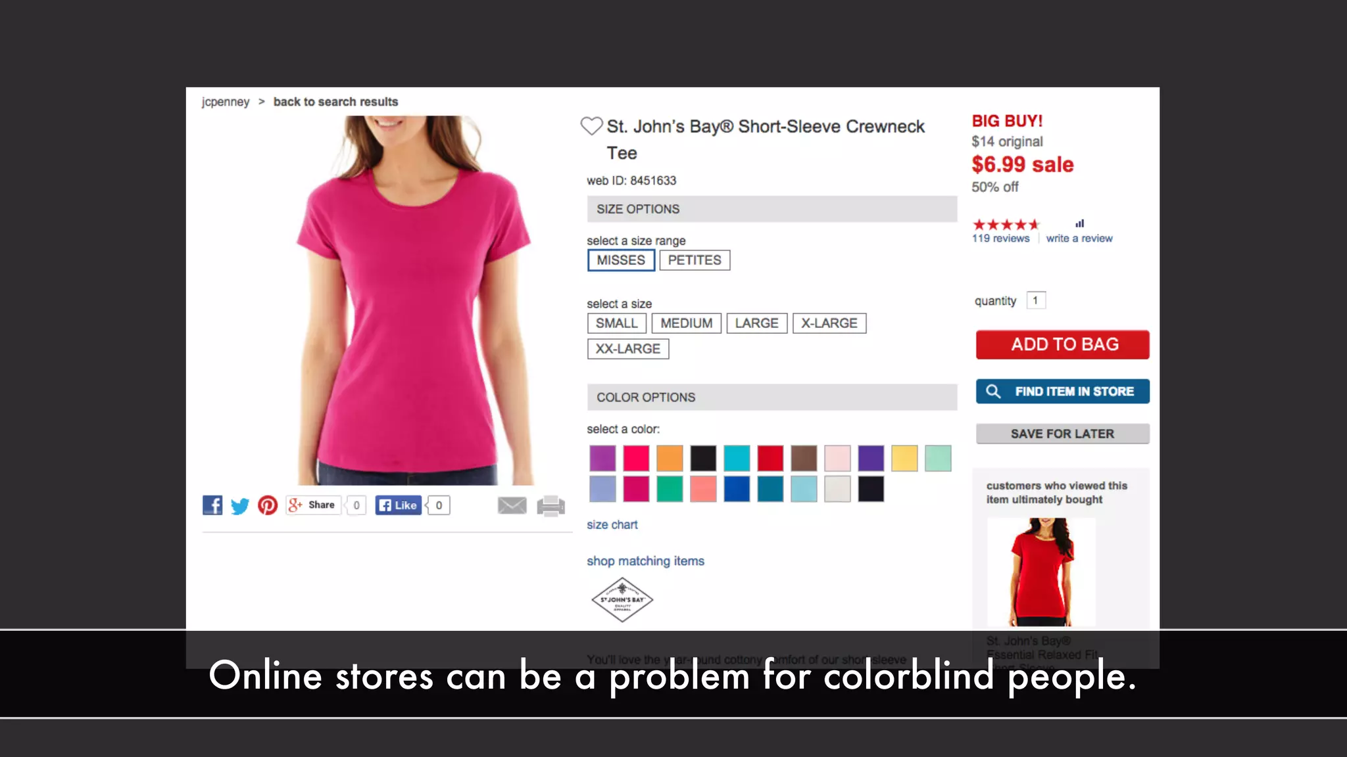Email this product via envelope icon
The image size is (1347, 757).
tap(512, 505)
